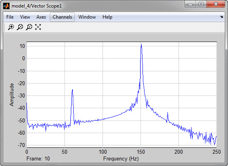Click the 'Amplitude' y-axis label
228x166 pixels.
pos(11,95)
